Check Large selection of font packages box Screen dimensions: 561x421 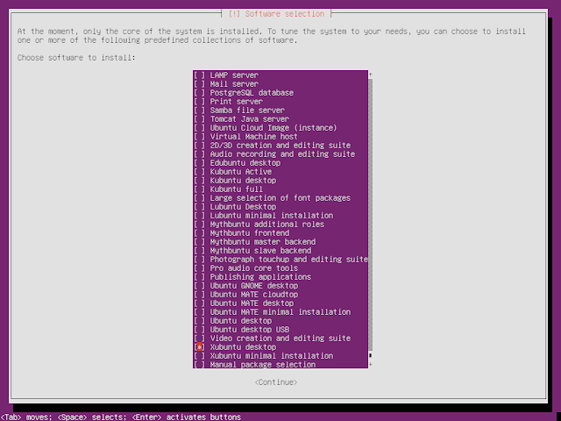[x=199, y=198]
